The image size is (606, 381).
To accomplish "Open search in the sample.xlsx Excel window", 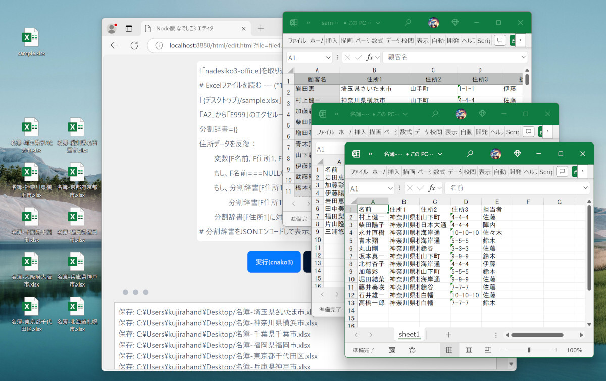I will [x=408, y=23].
